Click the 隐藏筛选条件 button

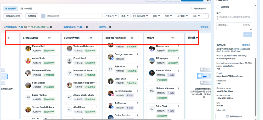point(198,8)
